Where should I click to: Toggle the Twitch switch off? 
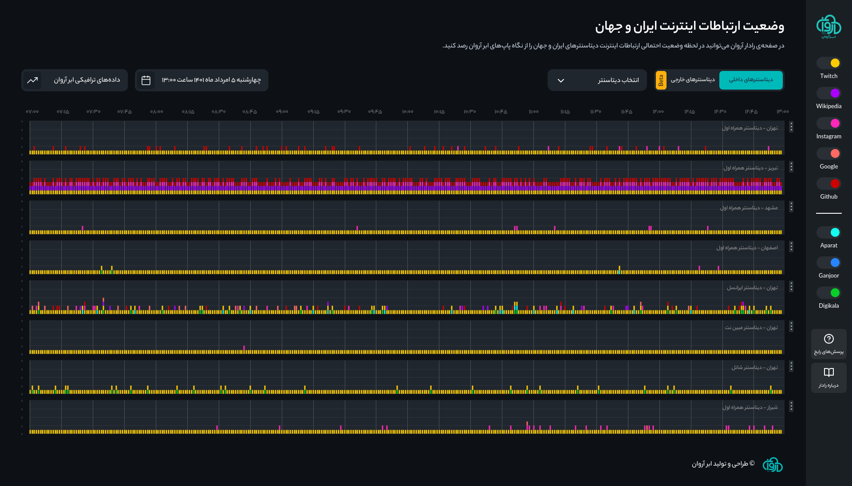[828, 63]
